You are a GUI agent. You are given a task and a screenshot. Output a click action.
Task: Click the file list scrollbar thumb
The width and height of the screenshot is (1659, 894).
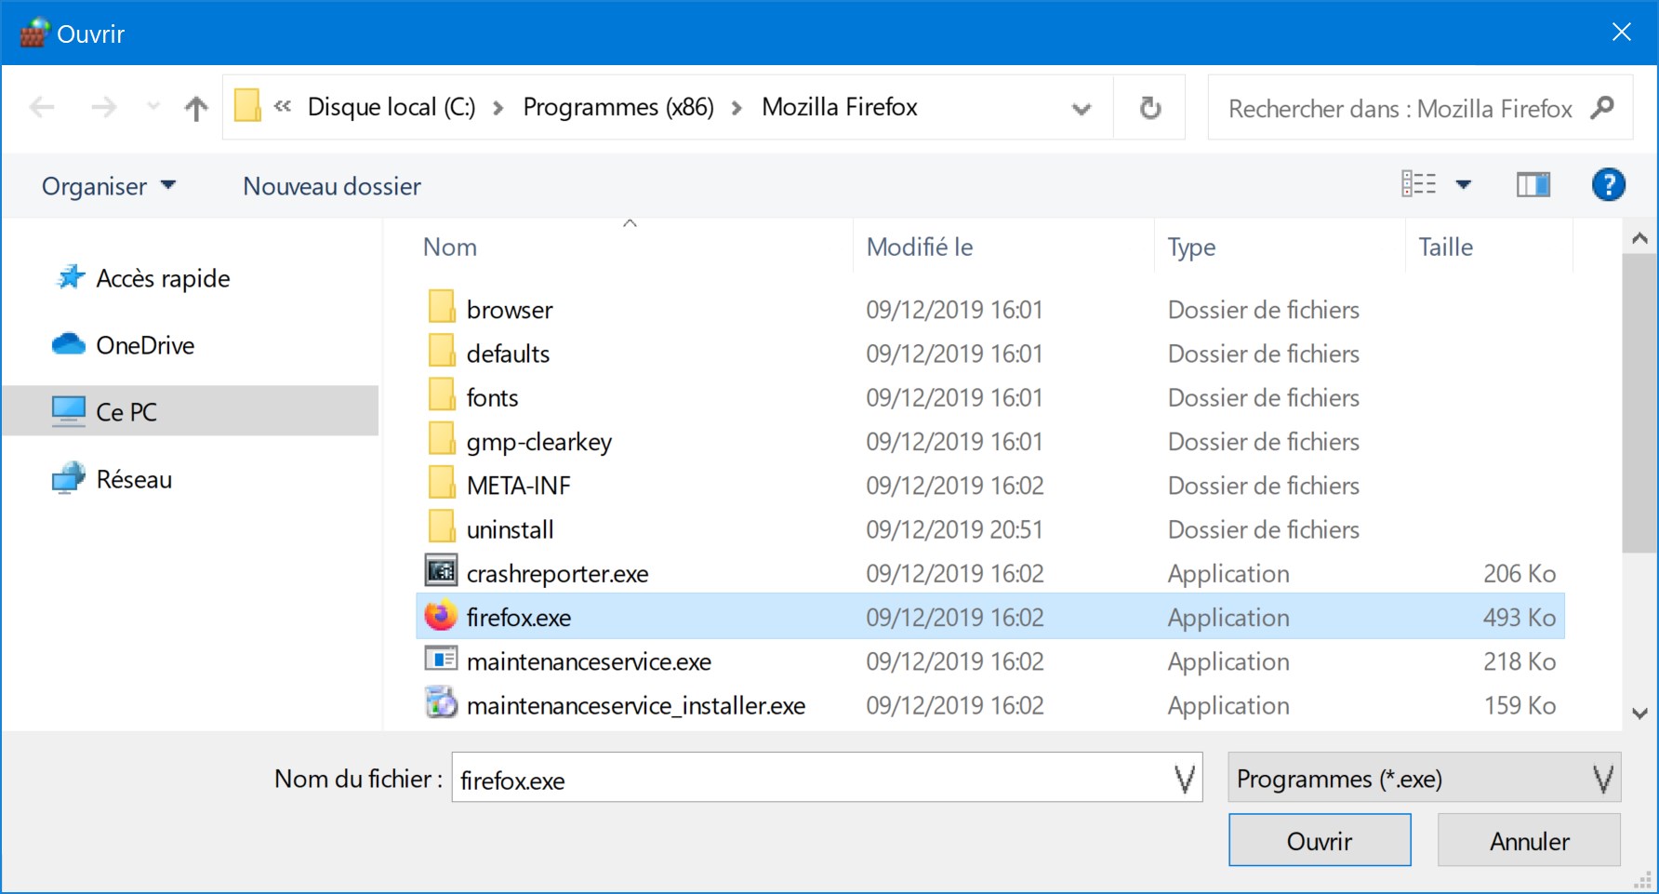coord(1639,403)
